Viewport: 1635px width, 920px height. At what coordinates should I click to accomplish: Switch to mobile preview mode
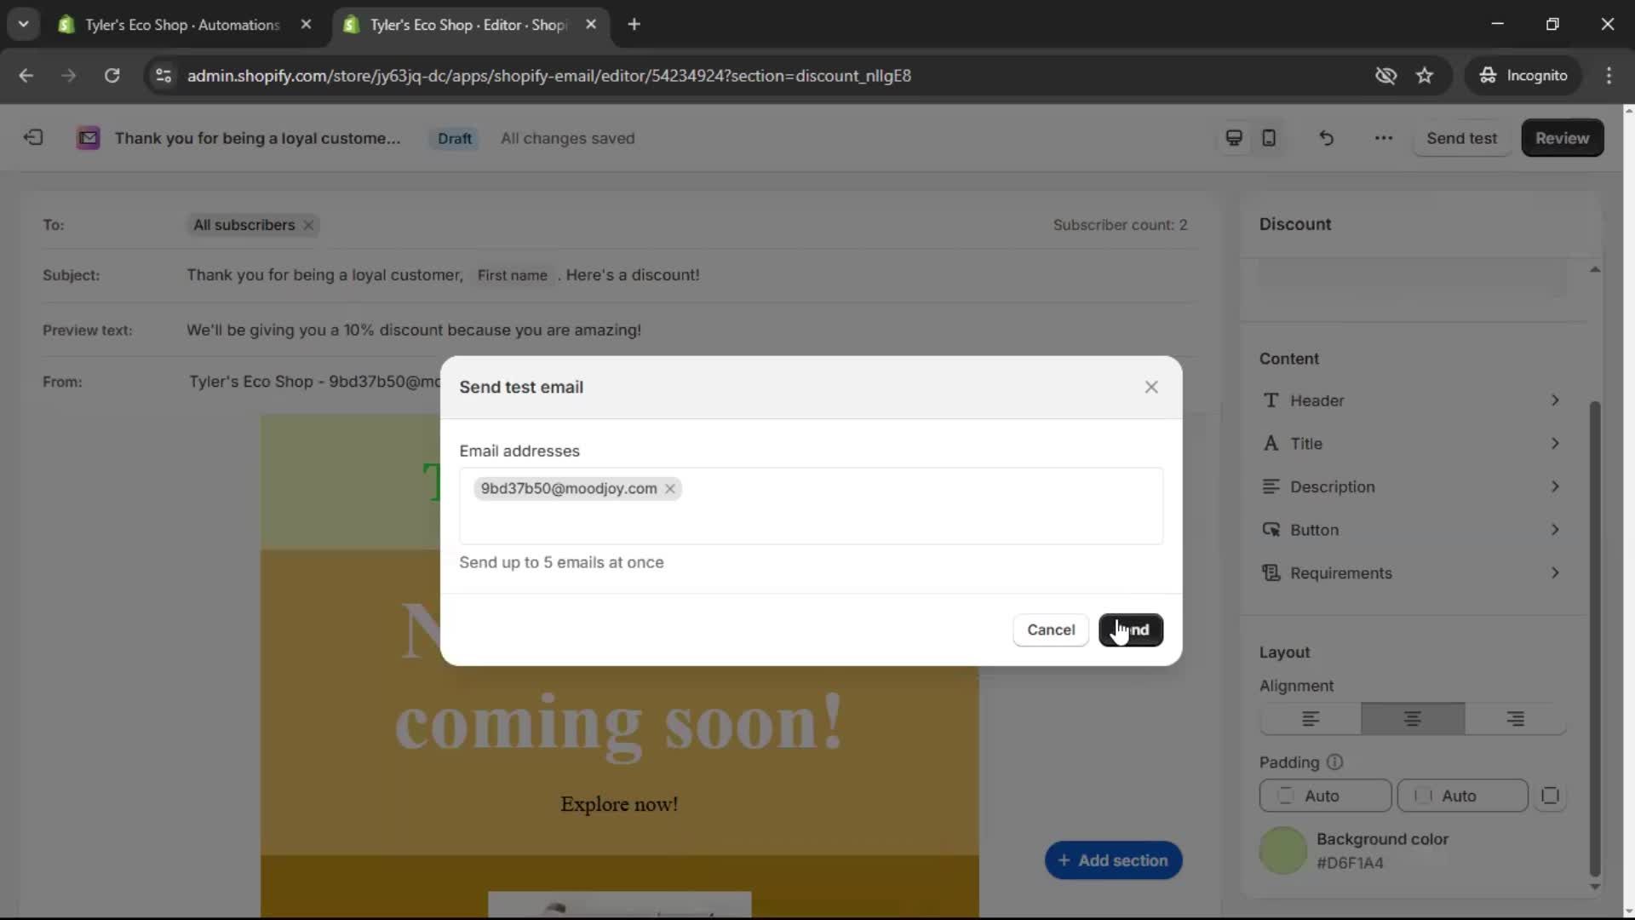1268,137
